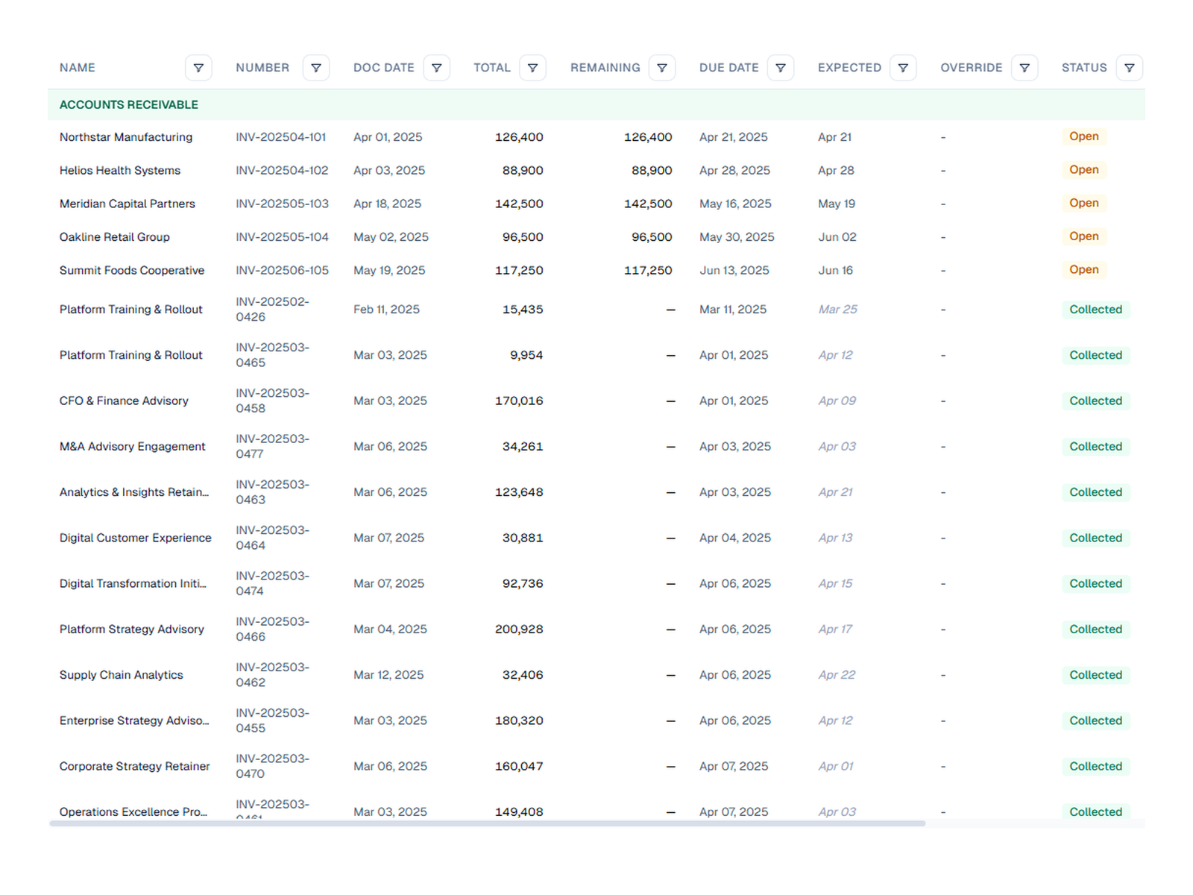Click the OVERRIDE column filter icon
The image size is (1193, 895).
click(x=1024, y=68)
